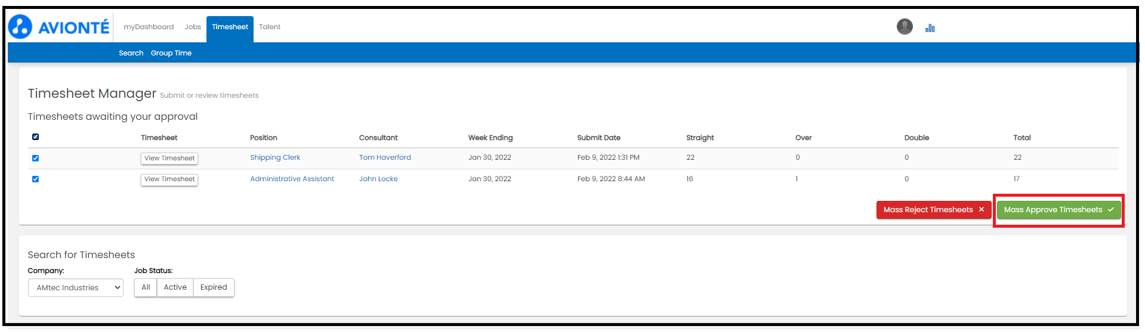
Task: Open the Group Time submenu item
Action: [171, 53]
